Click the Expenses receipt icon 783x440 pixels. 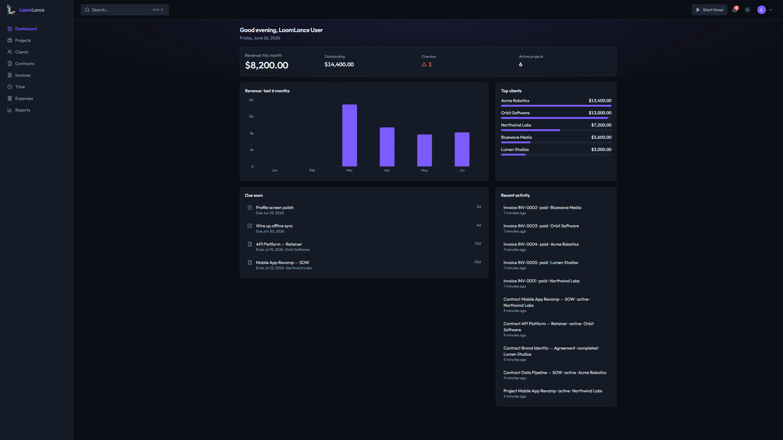(x=10, y=98)
